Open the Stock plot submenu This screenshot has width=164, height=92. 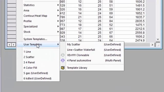point(38,32)
